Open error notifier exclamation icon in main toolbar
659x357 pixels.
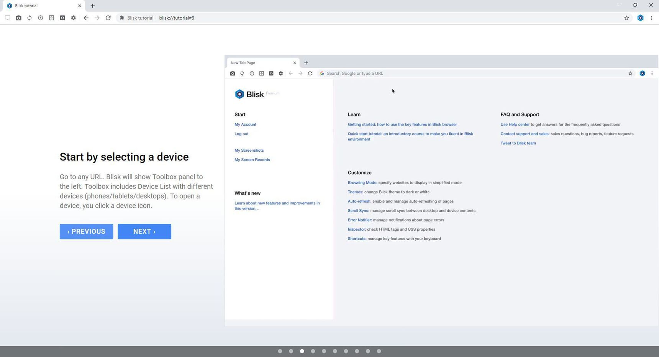click(x=40, y=18)
